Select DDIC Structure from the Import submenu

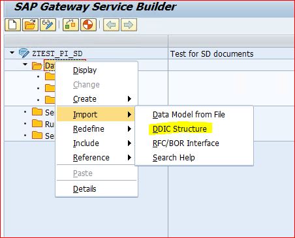(x=179, y=129)
